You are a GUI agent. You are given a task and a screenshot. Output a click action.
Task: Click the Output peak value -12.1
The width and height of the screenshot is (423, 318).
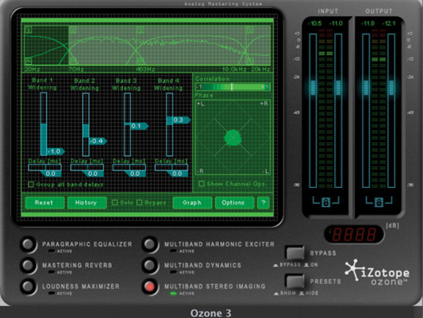pos(389,24)
